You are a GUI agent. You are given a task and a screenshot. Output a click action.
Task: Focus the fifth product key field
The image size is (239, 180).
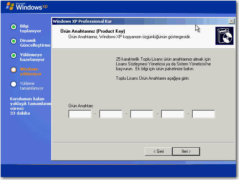203,114
